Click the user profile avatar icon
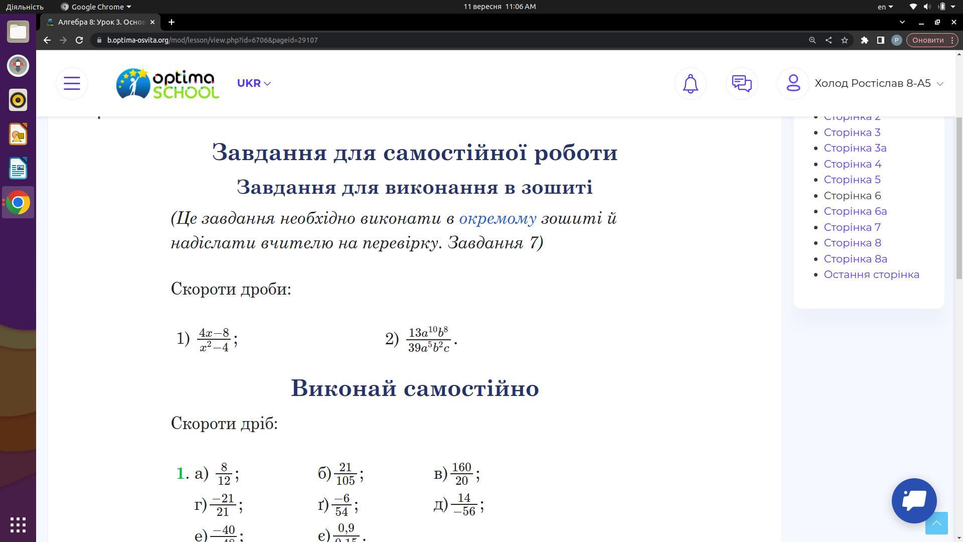The height and width of the screenshot is (542, 963). click(x=792, y=83)
